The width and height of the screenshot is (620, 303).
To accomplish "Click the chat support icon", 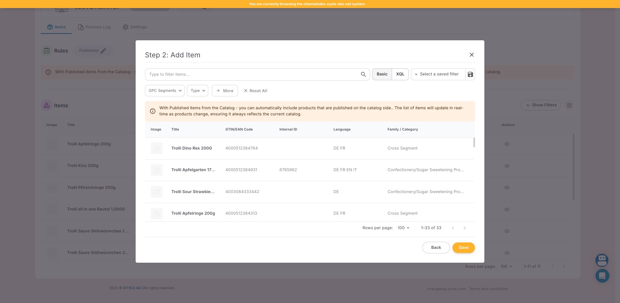I will (602, 276).
